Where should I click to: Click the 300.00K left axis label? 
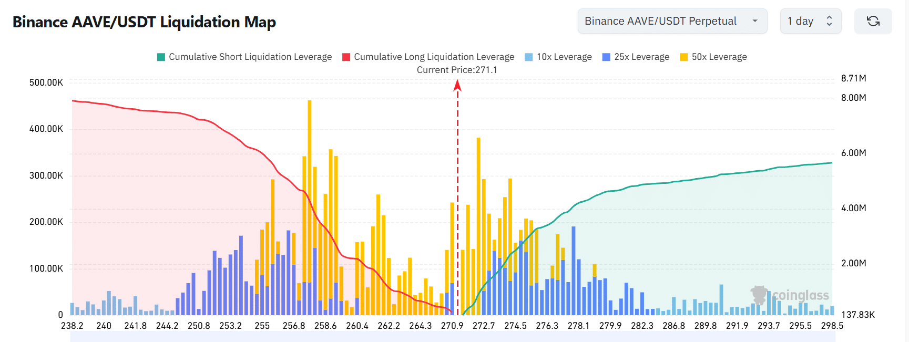pyautogui.click(x=46, y=175)
